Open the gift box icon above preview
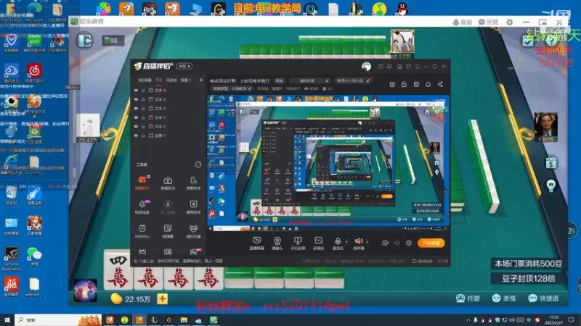 coord(392,84)
